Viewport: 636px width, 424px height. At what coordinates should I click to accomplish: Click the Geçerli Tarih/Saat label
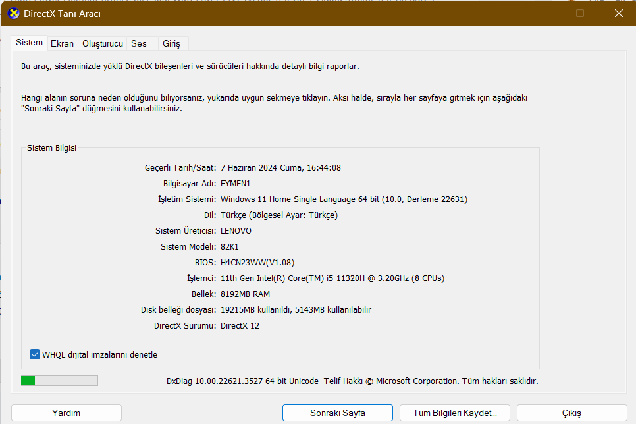[180, 168]
